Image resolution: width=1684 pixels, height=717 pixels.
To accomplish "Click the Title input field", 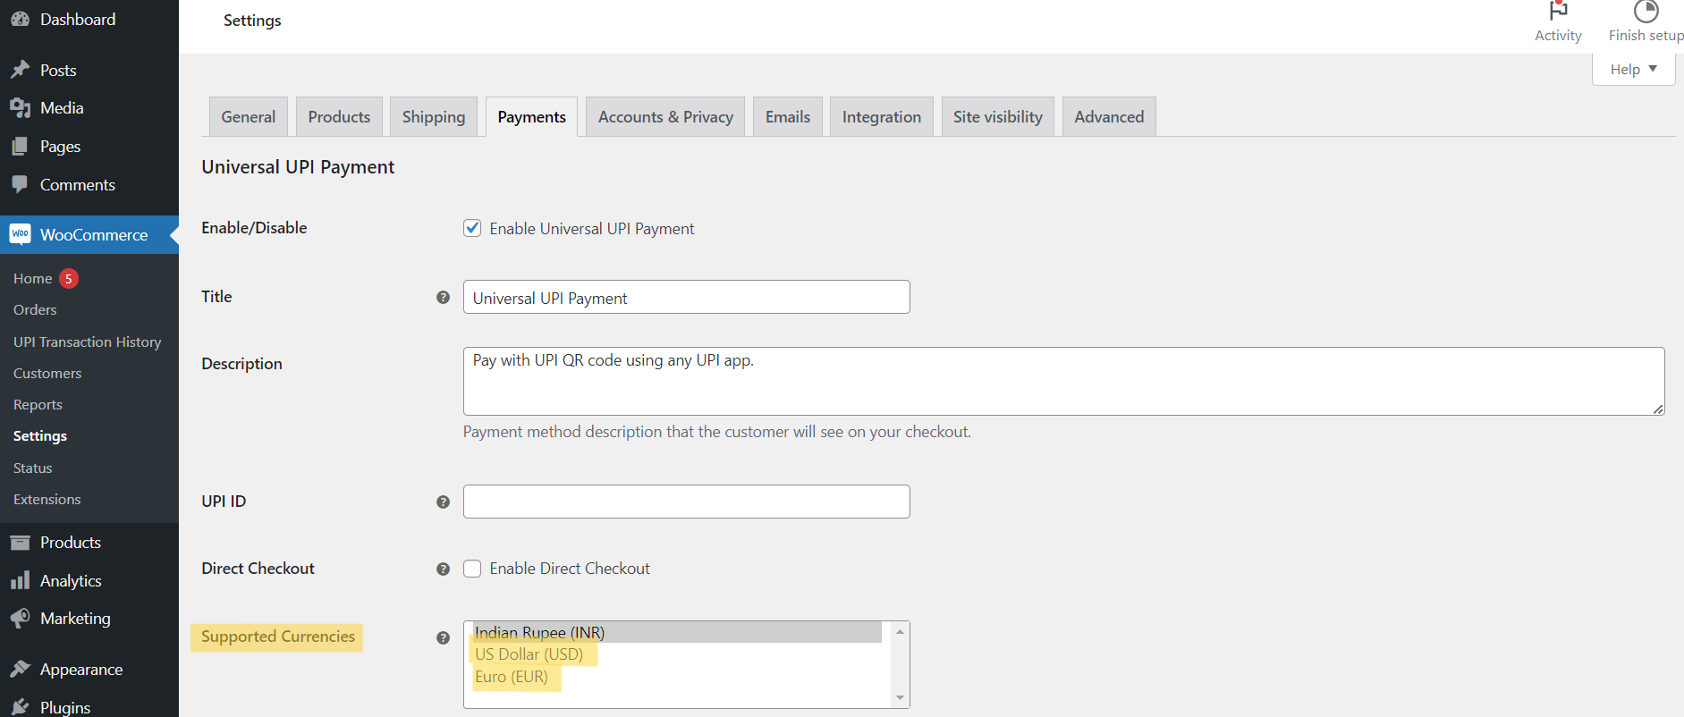I will (x=687, y=297).
